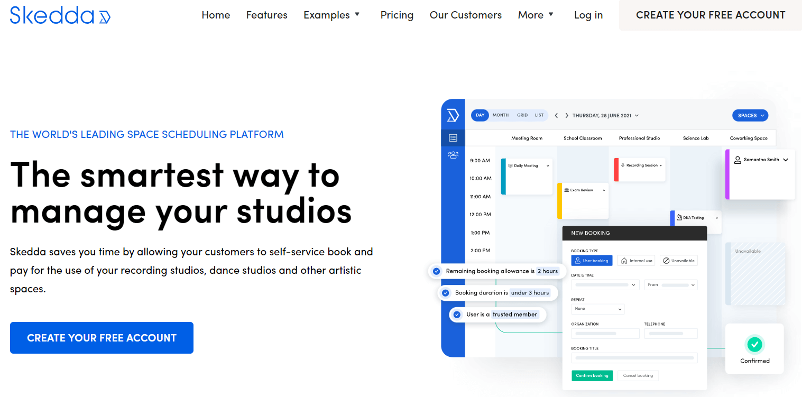Toggle the checkmark beside trusted member badge
802x397 pixels.
tap(457, 315)
